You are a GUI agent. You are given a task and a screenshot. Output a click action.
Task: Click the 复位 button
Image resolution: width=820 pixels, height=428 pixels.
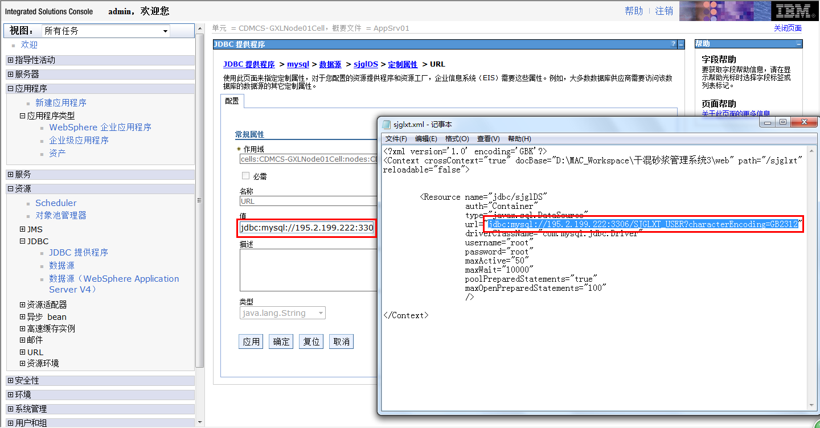[x=311, y=341]
